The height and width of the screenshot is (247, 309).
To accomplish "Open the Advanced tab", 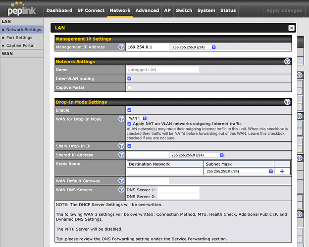I will (x=147, y=10).
